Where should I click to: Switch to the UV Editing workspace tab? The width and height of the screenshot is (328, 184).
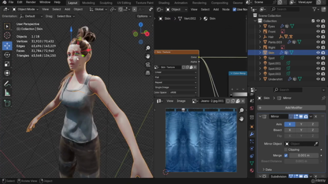(x=124, y=3)
